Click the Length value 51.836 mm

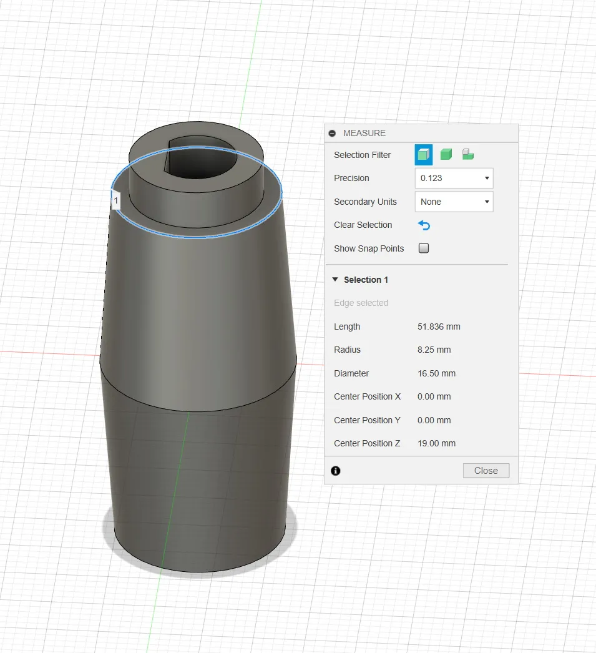click(x=439, y=326)
